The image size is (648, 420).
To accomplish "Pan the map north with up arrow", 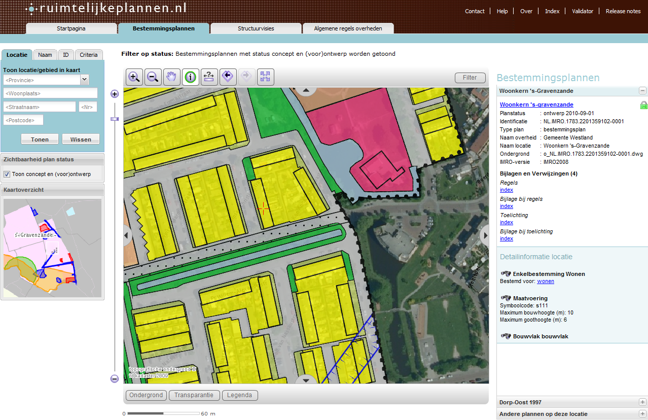I will (306, 91).
